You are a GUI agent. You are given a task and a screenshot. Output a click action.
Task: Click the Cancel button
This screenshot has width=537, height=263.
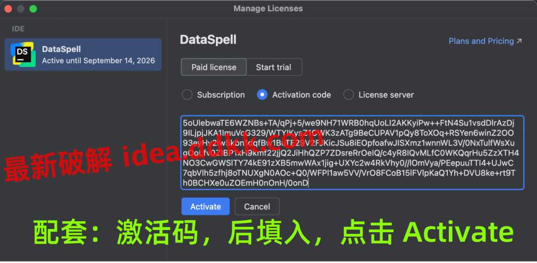point(257,207)
